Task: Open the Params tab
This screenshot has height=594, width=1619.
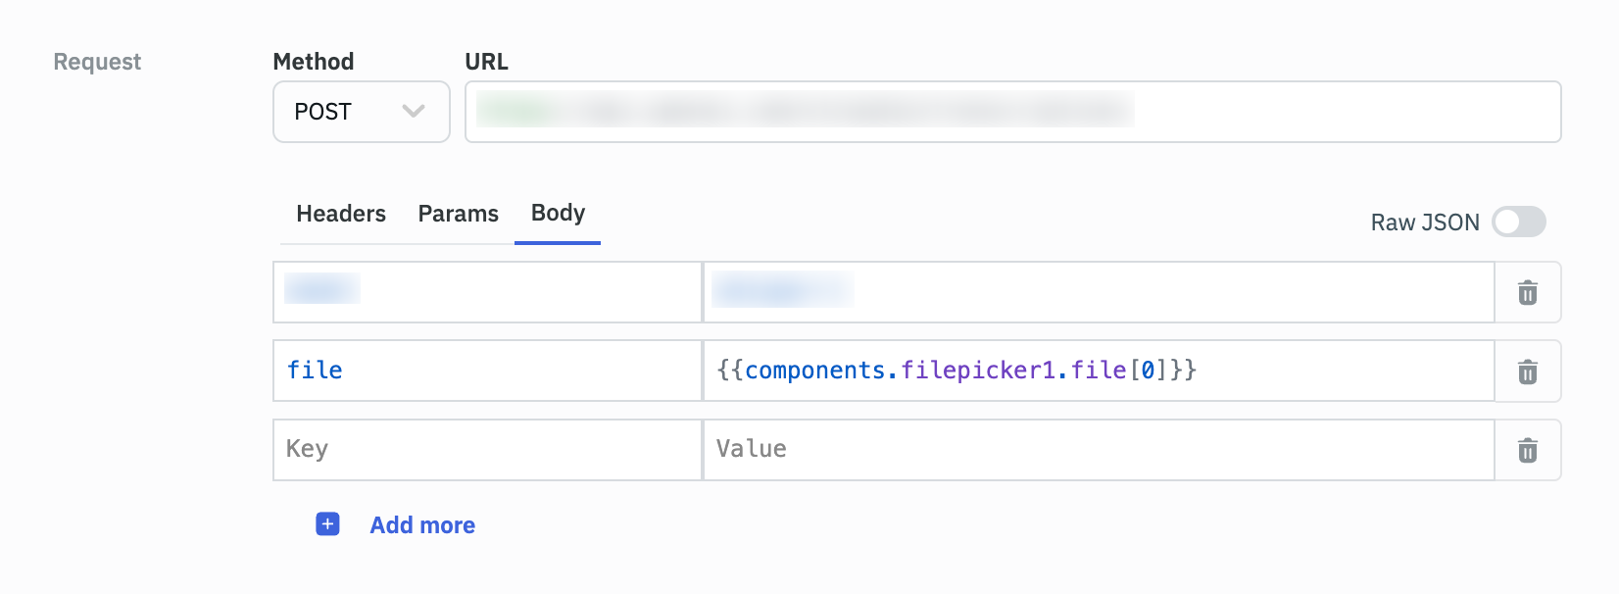Action: coord(458,214)
